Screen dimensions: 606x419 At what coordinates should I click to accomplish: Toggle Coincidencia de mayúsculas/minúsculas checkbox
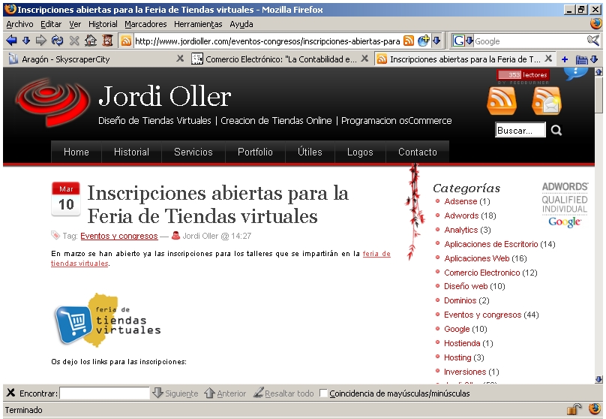[x=323, y=393]
